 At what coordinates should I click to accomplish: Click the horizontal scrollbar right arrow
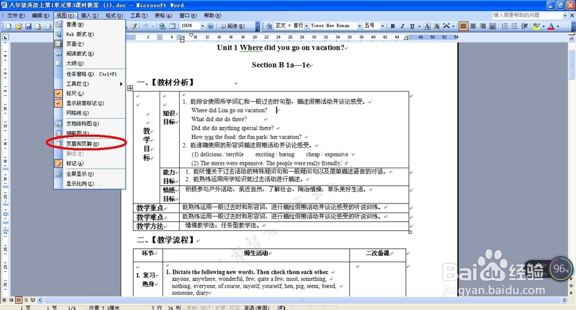coord(564,300)
